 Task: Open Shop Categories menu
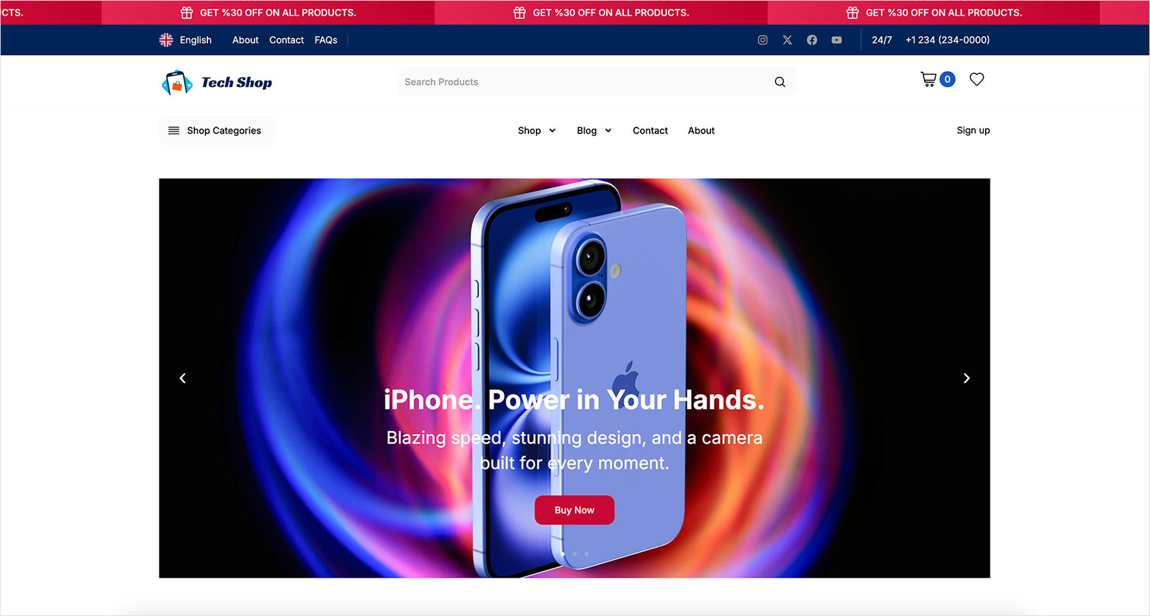click(217, 131)
